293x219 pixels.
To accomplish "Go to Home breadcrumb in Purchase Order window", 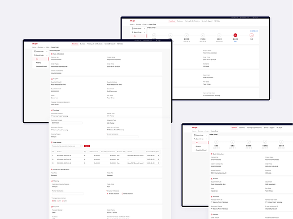I will coord(34,47).
